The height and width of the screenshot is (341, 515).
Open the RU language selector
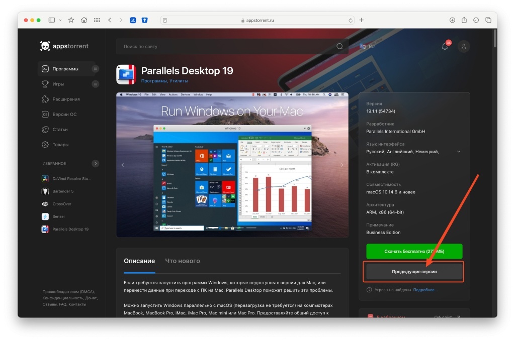(x=367, y=47)
